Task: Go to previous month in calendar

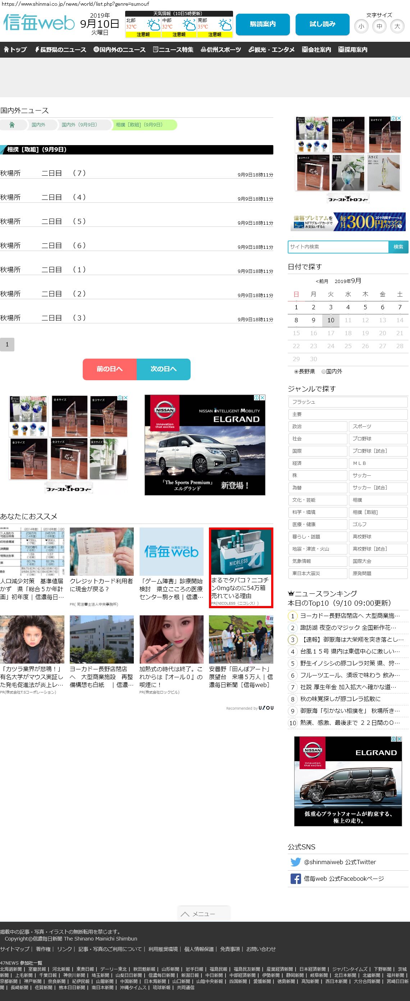Action: (x=322, y=281)
